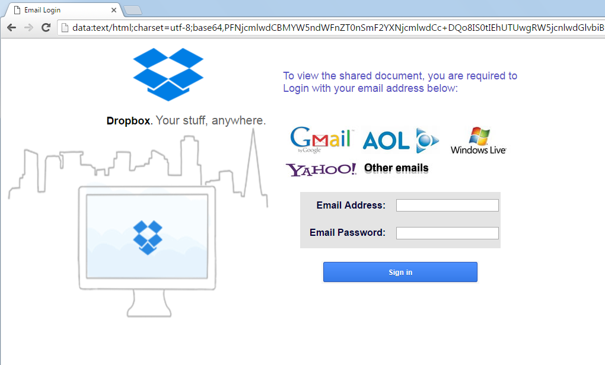Click the page icon in the address bar
This screenshot has width=605, height=365.
coord(65,27)
